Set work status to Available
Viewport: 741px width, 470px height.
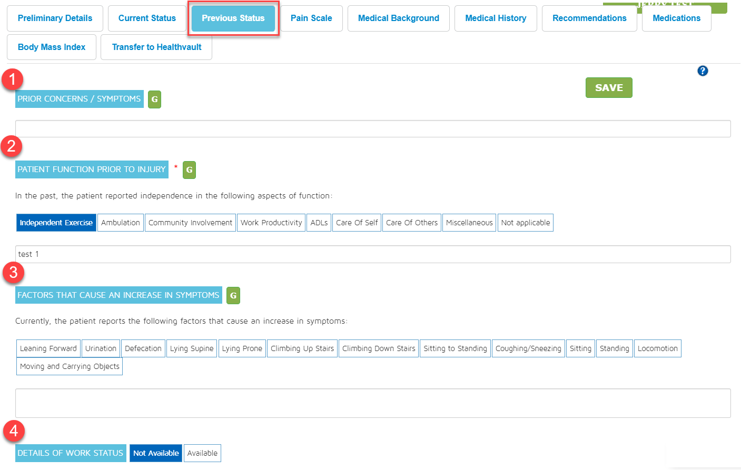tap(202, 453)
